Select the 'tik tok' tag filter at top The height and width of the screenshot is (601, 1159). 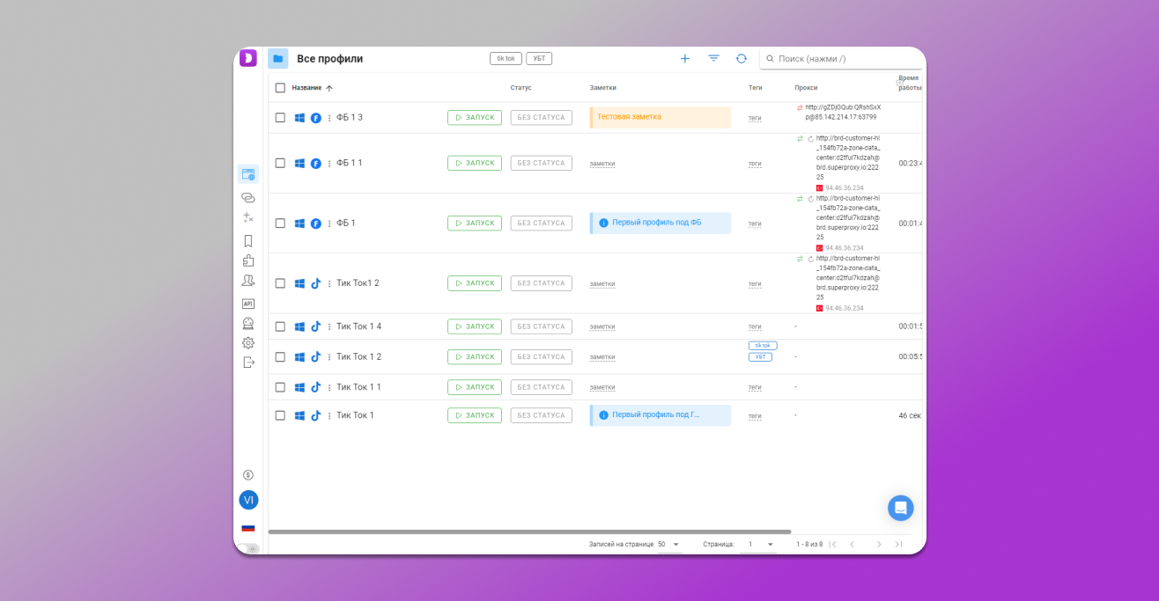506,59
